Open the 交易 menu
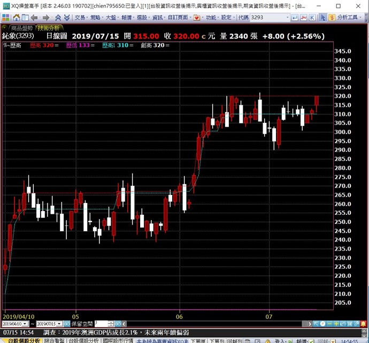Screen dimensions: 369x343 [x=80, y=17]
